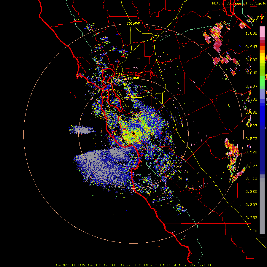Click the 0.253 legend value
The height and width of the screenshot is (267, 267).
coord(251,218)
